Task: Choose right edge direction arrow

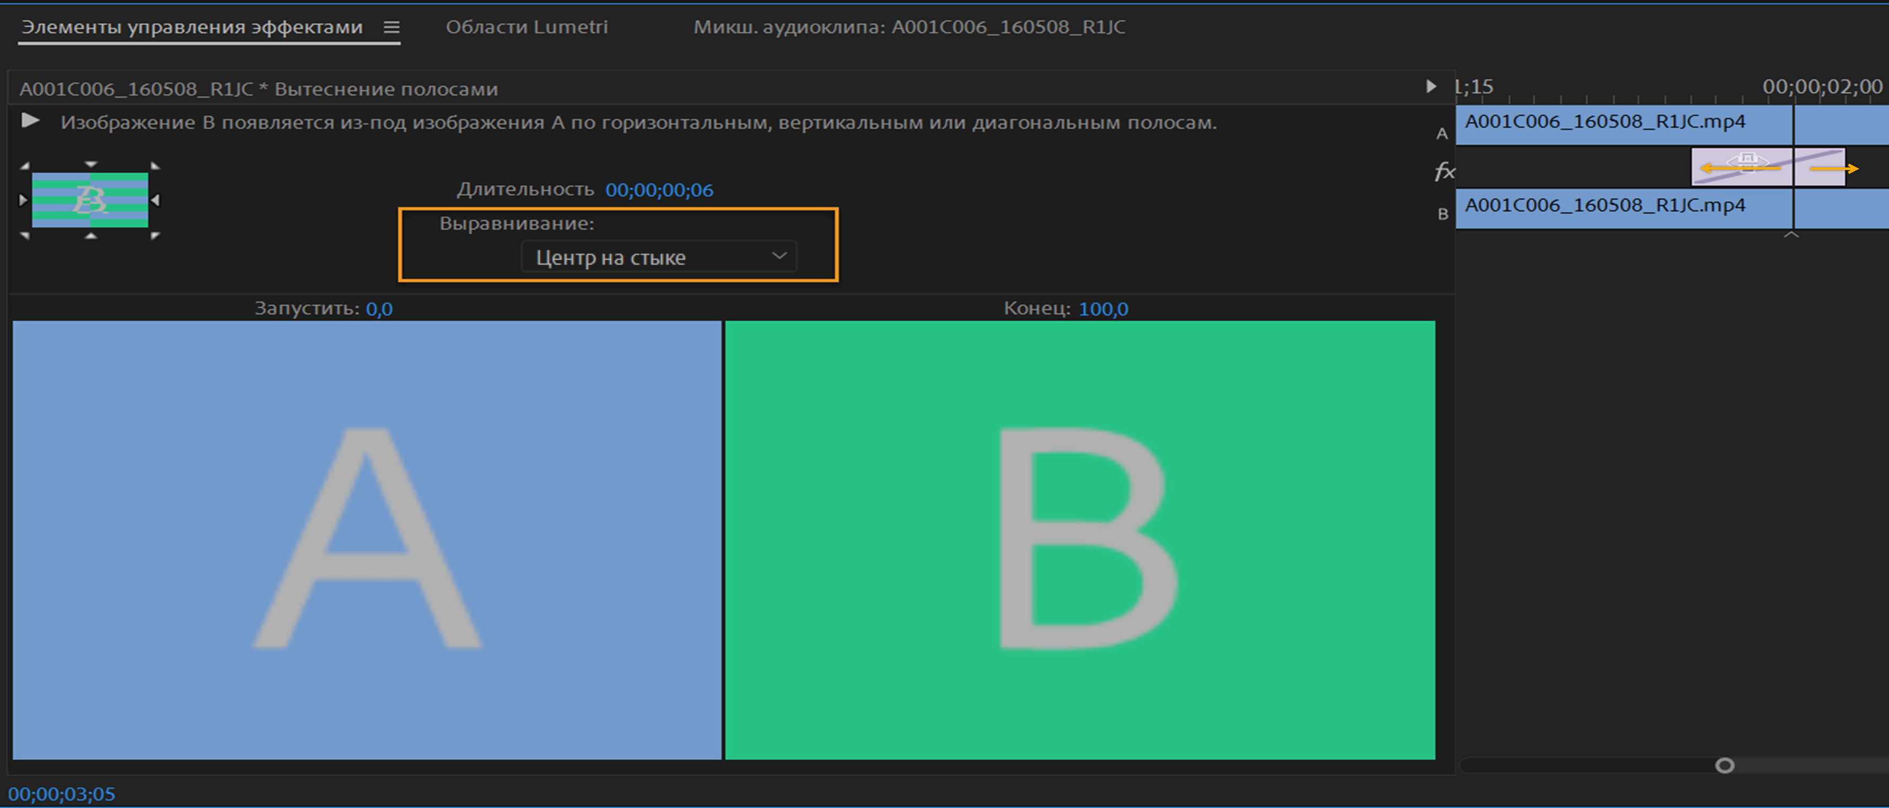Action: [155, 199]
